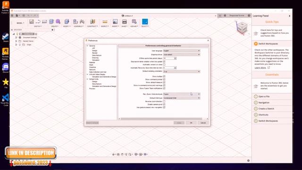
Task: Toggle Reverse zoom direction checkbox
Action: pyautogui.click(x=164, y=101)
